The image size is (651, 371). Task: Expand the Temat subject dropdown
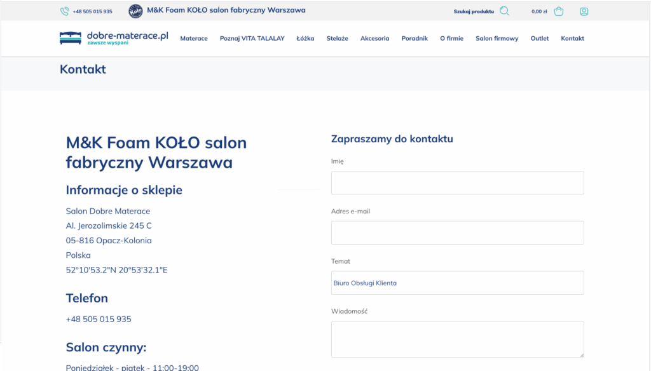point(457,283)
